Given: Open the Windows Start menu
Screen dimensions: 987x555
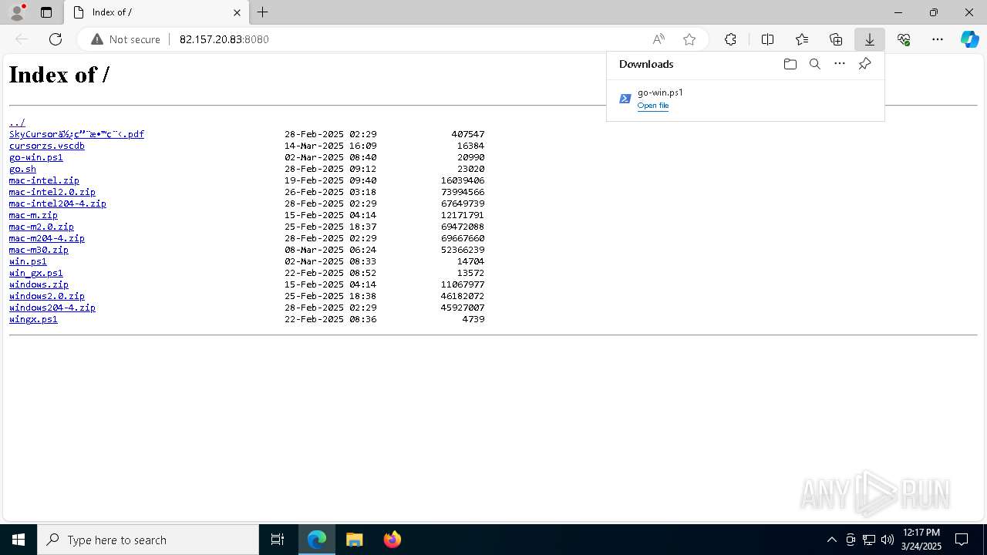Looking at the screenshot, I should point(19,540).
